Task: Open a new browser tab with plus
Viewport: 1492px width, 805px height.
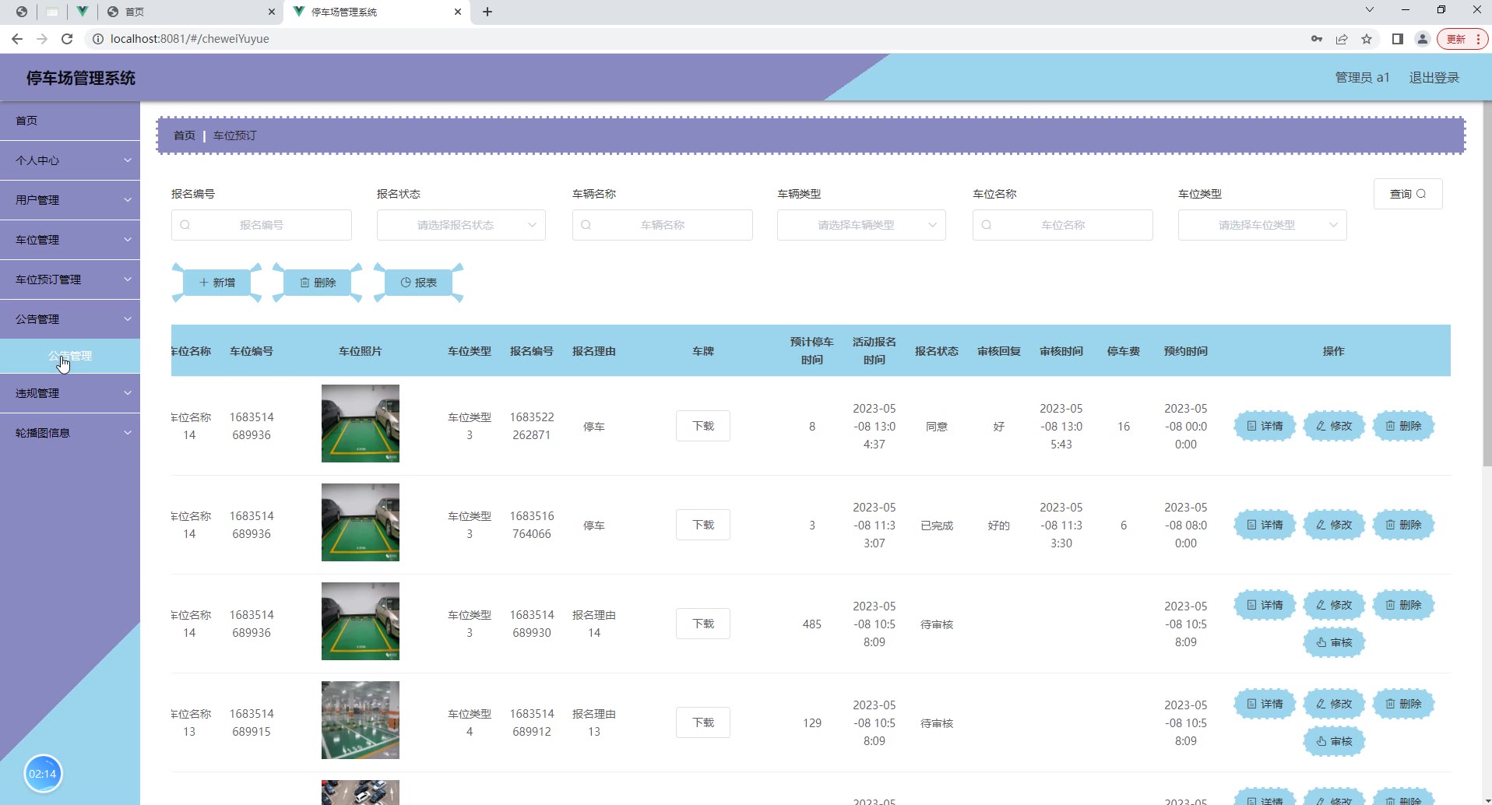Action: click(487, 12)
